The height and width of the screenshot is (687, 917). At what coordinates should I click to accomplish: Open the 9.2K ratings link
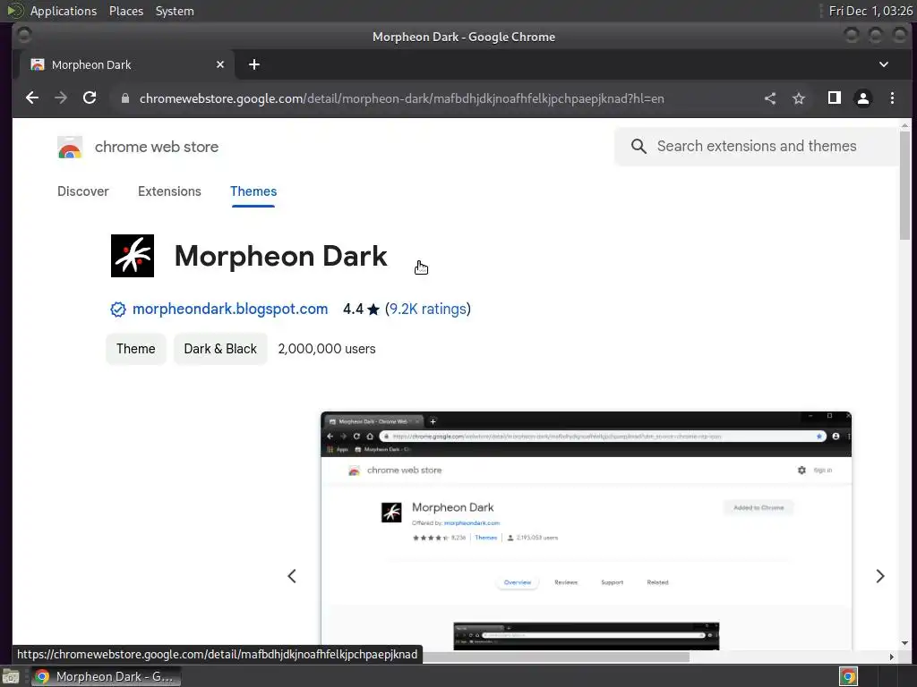pos(427,309)
